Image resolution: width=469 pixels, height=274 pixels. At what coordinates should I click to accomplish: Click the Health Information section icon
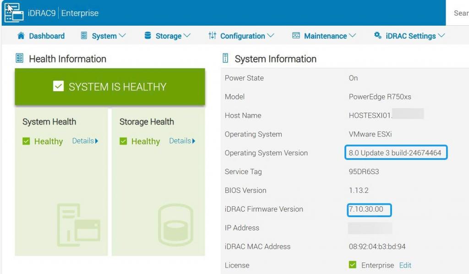coord(19,58)
